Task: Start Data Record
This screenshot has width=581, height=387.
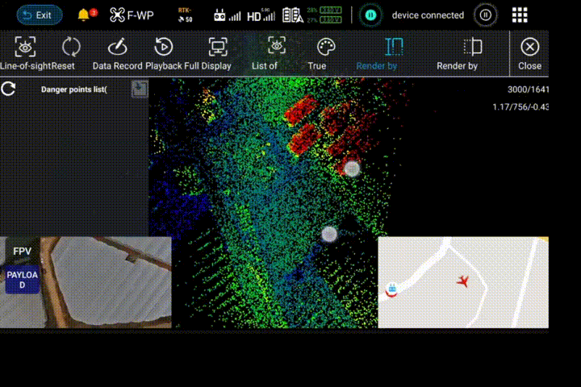Action: click(x=118, y=53)
